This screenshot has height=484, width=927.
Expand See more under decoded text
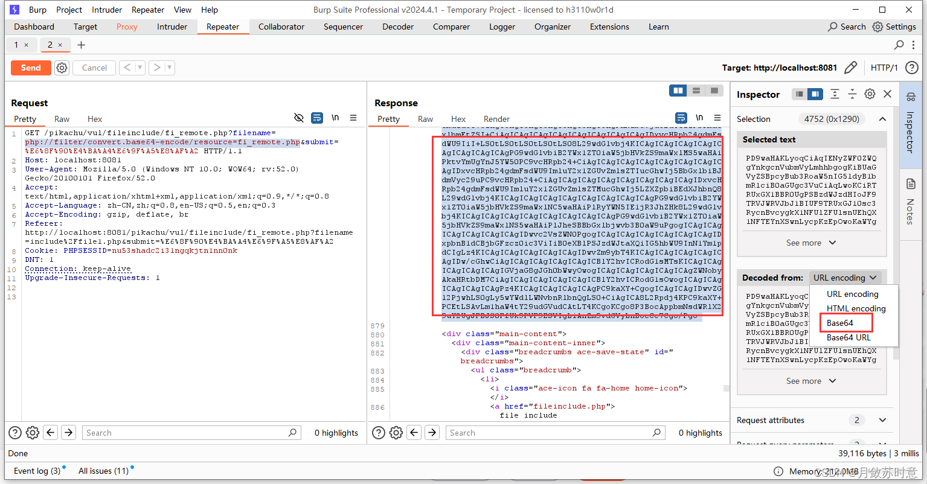811,381
